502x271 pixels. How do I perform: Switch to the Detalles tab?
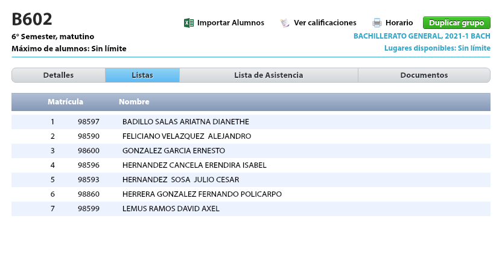click(x=59, y=75)
